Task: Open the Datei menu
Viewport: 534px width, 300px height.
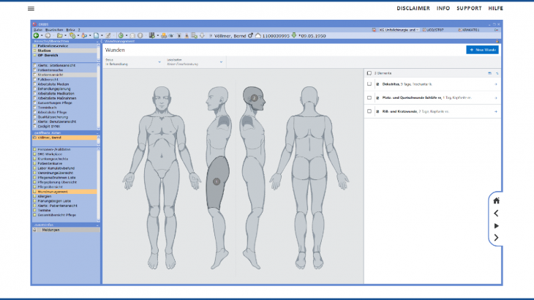Action: [37, 29]
